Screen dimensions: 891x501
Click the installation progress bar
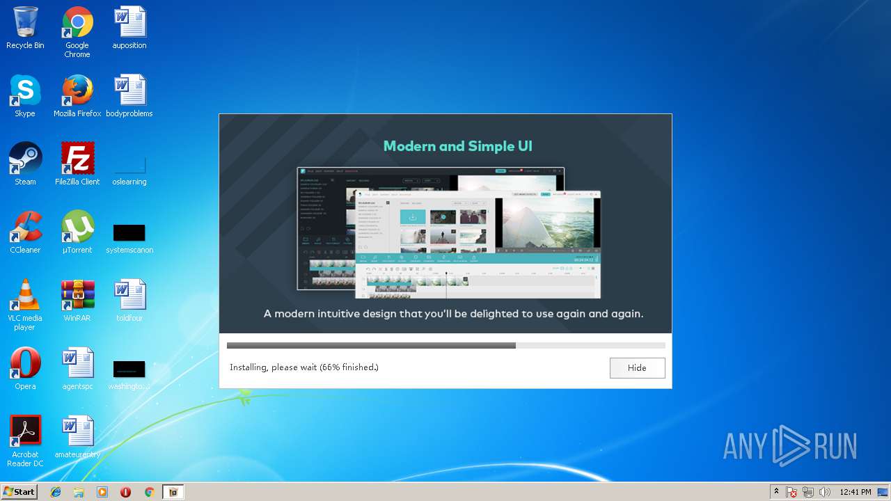click(x=445, y=345)
